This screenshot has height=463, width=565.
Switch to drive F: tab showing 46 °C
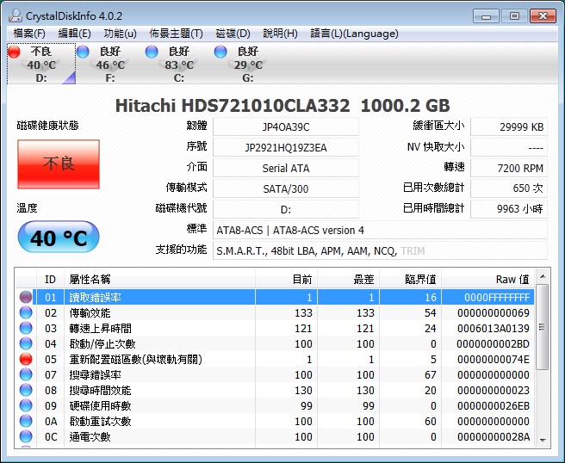(x=110, y=64)
